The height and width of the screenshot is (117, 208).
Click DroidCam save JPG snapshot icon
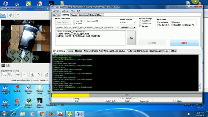click(x=46, y=75)
